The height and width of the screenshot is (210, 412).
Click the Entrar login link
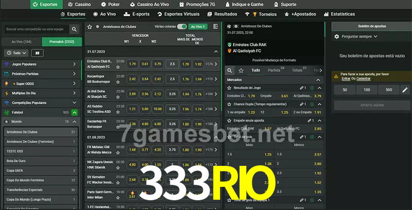click(346, 79)
